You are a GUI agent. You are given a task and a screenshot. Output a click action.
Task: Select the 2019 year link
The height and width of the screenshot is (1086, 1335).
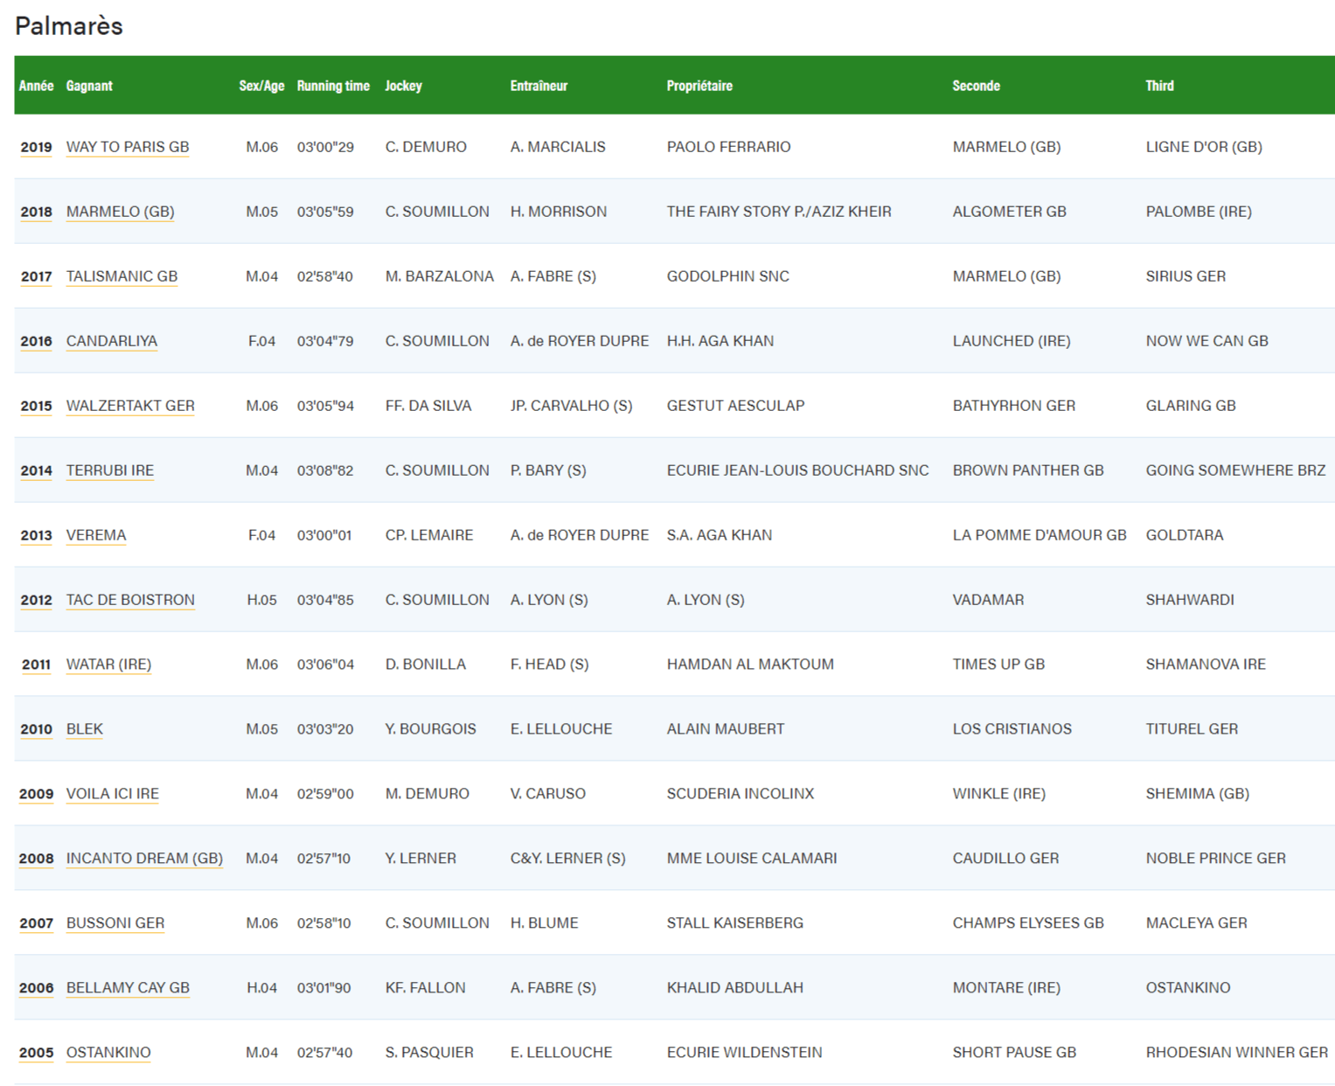click(x=35, y=146)
